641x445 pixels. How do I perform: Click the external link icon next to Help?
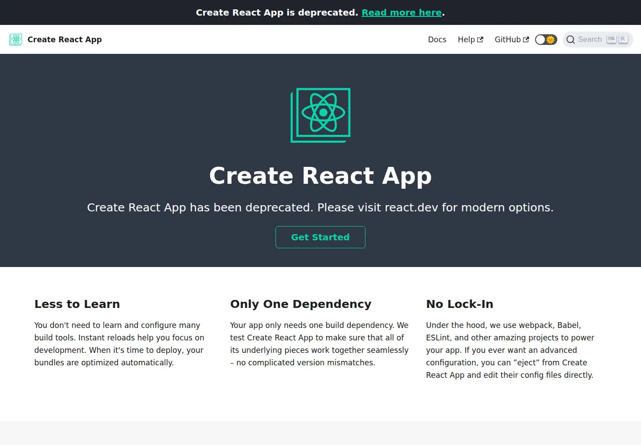coord(480,40)
